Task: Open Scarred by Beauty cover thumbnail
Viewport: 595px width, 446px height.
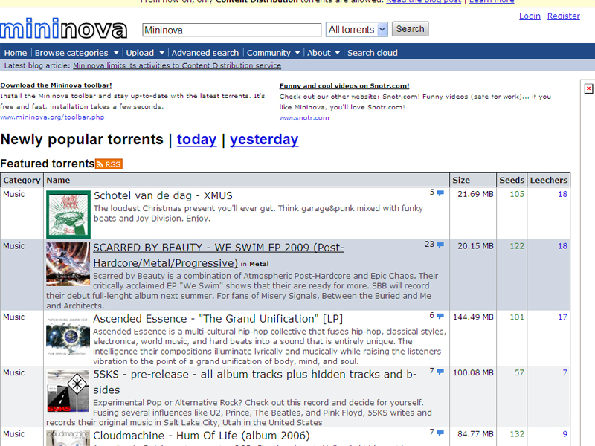Action: click(68, 265)
